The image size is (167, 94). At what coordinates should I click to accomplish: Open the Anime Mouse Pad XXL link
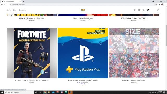pyautogui.click(x=134, y=80)
